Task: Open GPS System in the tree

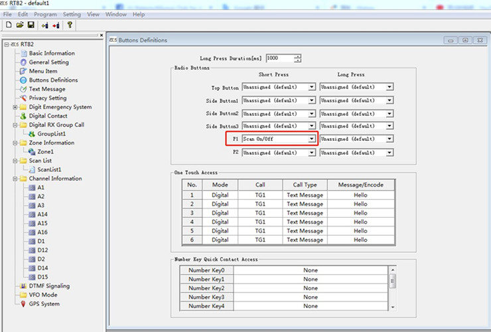Action: pos(44,304)
